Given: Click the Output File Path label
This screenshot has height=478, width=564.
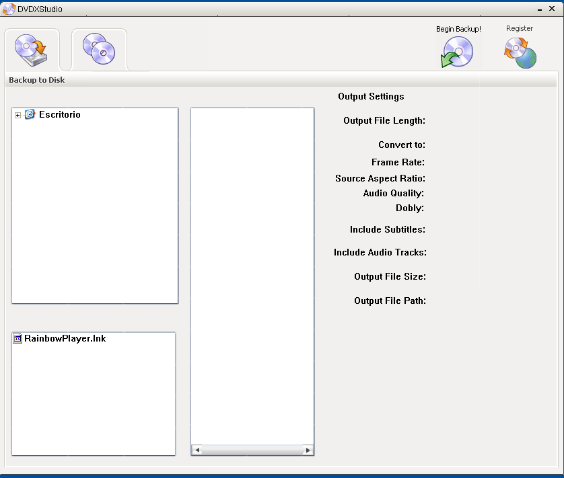Looking at the screenshot, I should (390, 301).
